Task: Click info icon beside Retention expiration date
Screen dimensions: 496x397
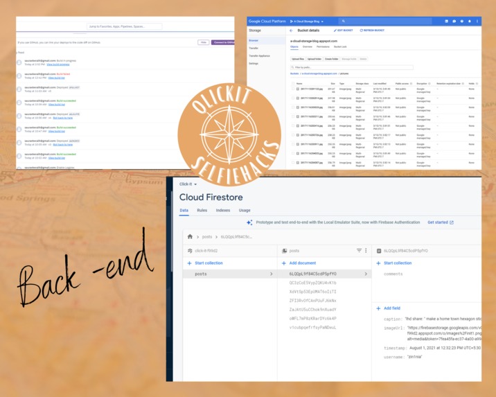Action: point(463,84)
